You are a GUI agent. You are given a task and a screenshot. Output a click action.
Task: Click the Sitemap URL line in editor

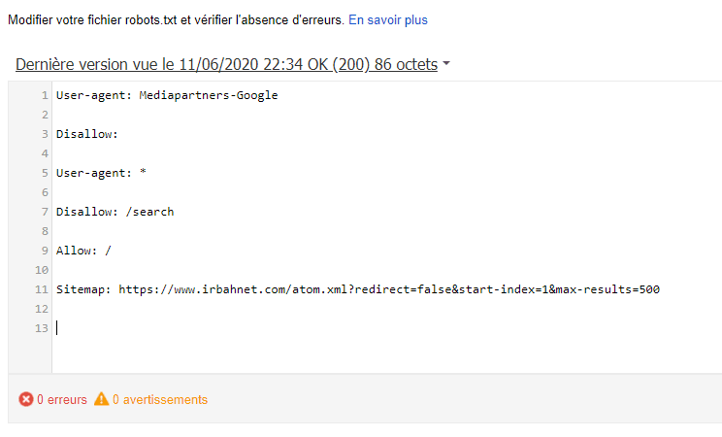click(x=358, y=289)
